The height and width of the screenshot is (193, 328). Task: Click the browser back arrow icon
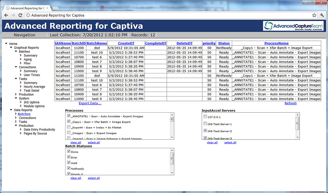6,15
